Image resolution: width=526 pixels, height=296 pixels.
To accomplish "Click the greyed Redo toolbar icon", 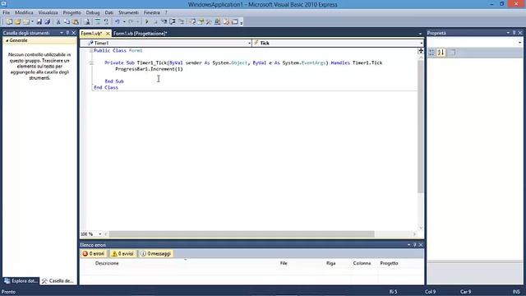I will 131,22.
